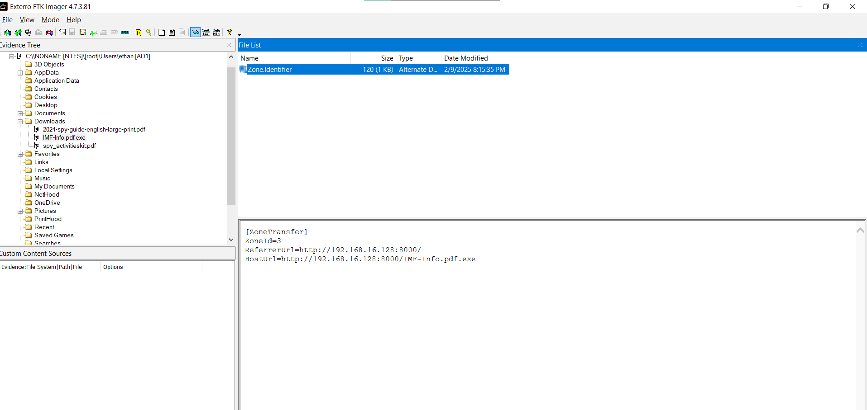The height and width of the screenshot is (410, 867).
Task: Click the Add Evidence Item toolbar icon
Action: pos(8,32)
